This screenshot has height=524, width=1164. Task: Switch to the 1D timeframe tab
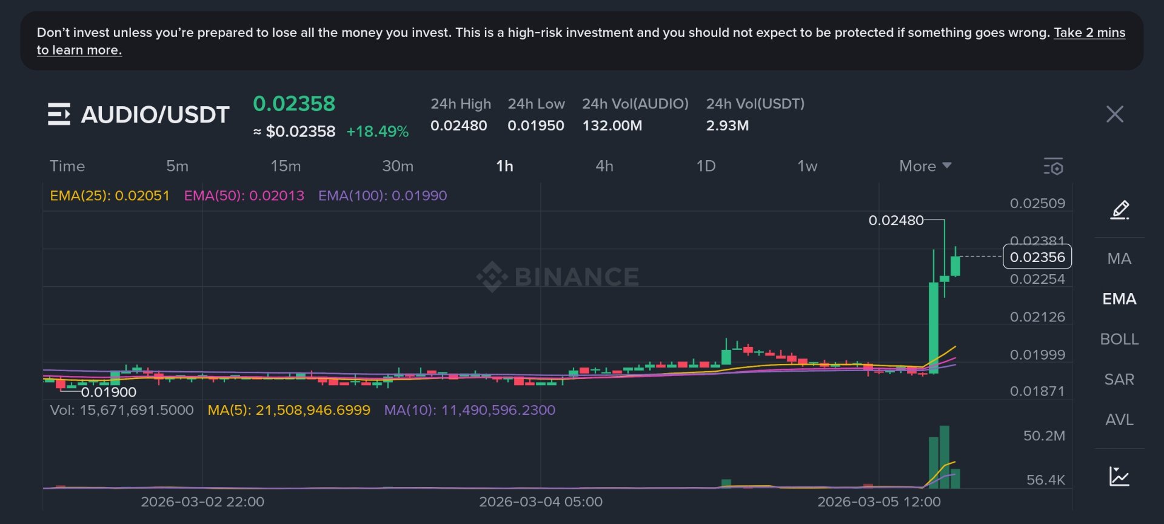[x=706, y=166]
